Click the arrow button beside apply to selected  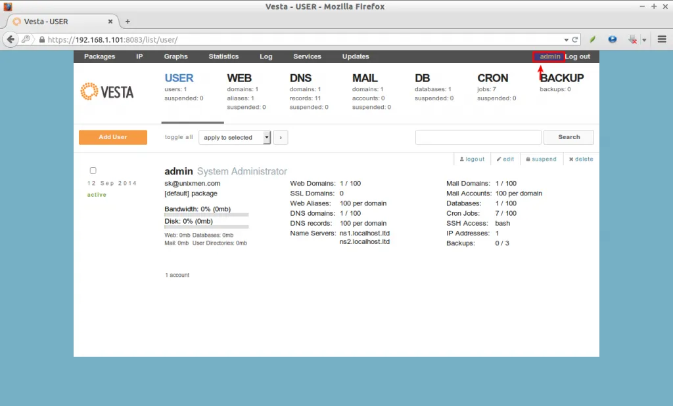tap(281, 138)
